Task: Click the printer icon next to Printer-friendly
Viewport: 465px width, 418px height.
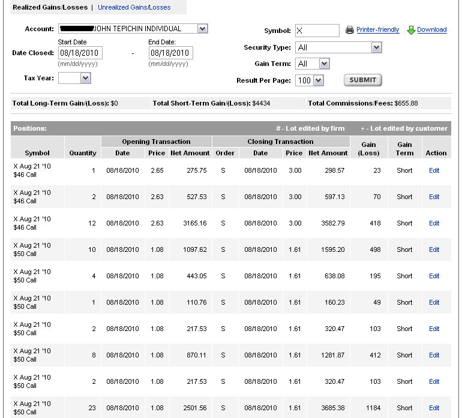Action: (350, 30)
